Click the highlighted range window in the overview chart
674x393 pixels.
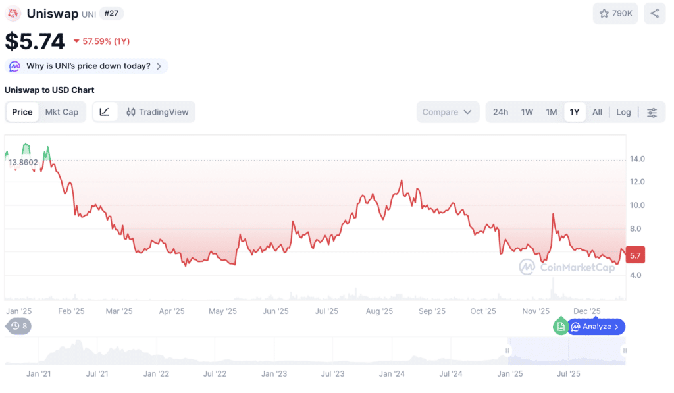(x=566, y=351)
